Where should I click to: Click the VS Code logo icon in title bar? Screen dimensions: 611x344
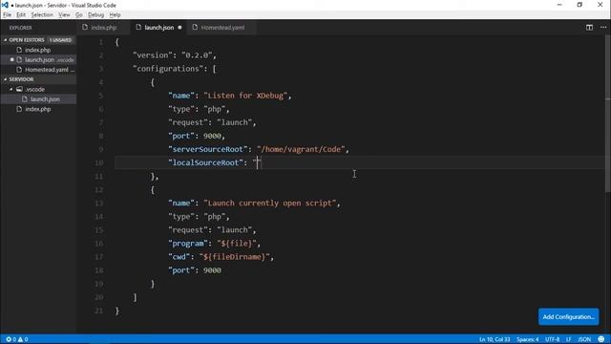tap(5, 5)
